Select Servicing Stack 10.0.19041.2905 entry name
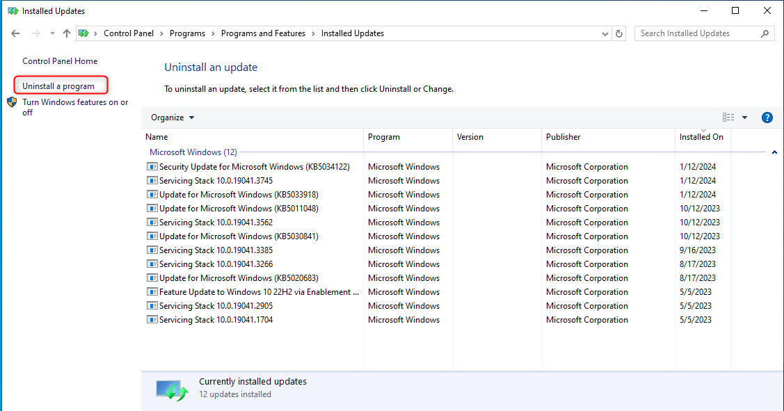This screenshot has height=411, width=784. tap(216, 306)
